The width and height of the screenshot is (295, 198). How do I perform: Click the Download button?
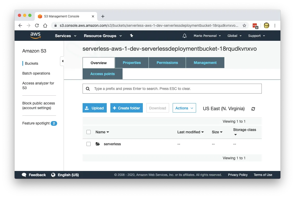158,108
